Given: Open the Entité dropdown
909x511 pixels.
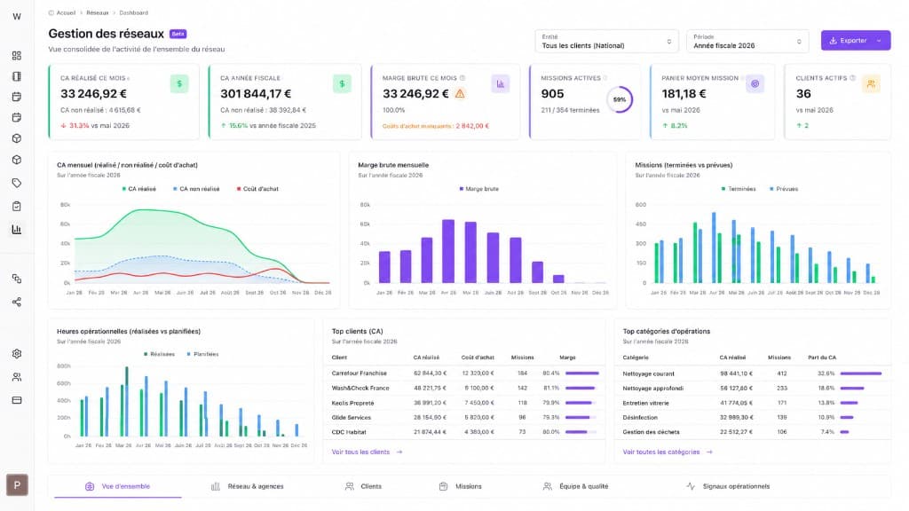Looking at the screenshot, I should (x=606, y=41).
